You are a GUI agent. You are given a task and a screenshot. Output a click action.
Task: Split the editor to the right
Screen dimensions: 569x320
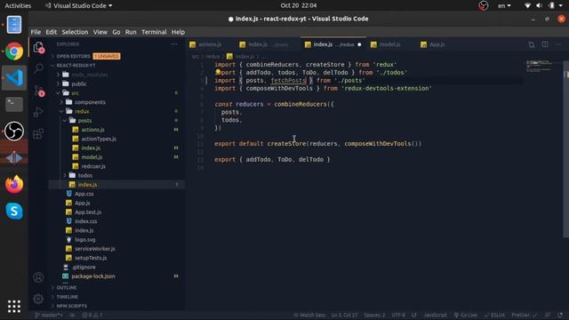pos(545,44)
